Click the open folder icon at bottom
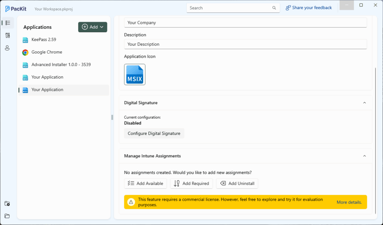The width and height of the screenshot is (383, 225). pos(7,216)
